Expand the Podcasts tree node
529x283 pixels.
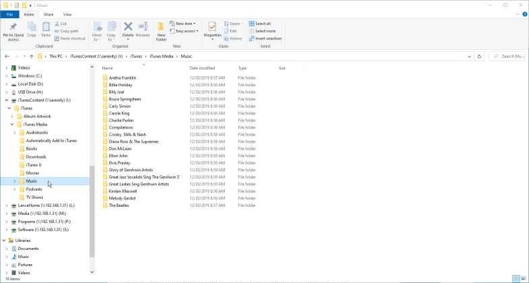[15, 189]
